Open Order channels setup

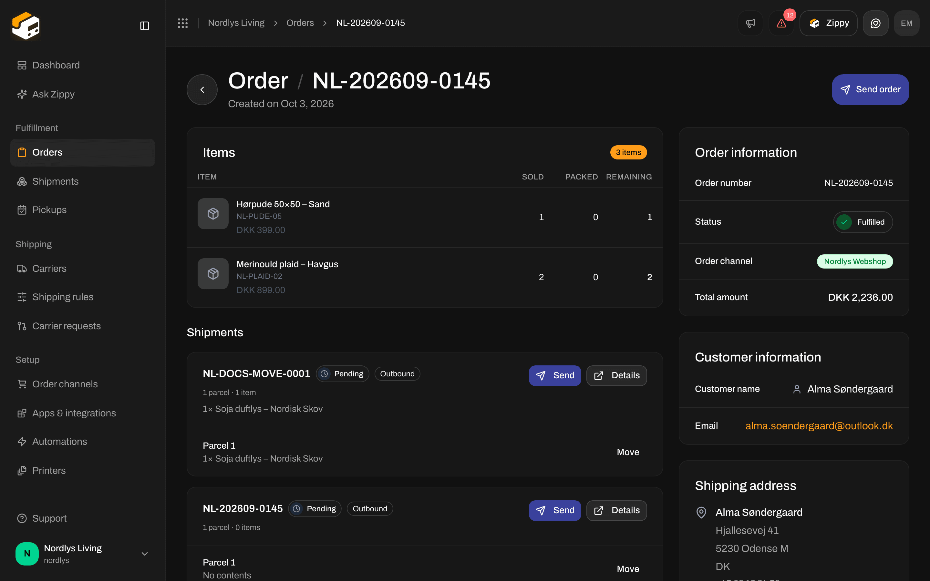pyautogui.click(x=83, y=384)
